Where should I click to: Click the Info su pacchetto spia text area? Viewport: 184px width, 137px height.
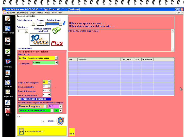pyautogui.click(x=120, y=40)
